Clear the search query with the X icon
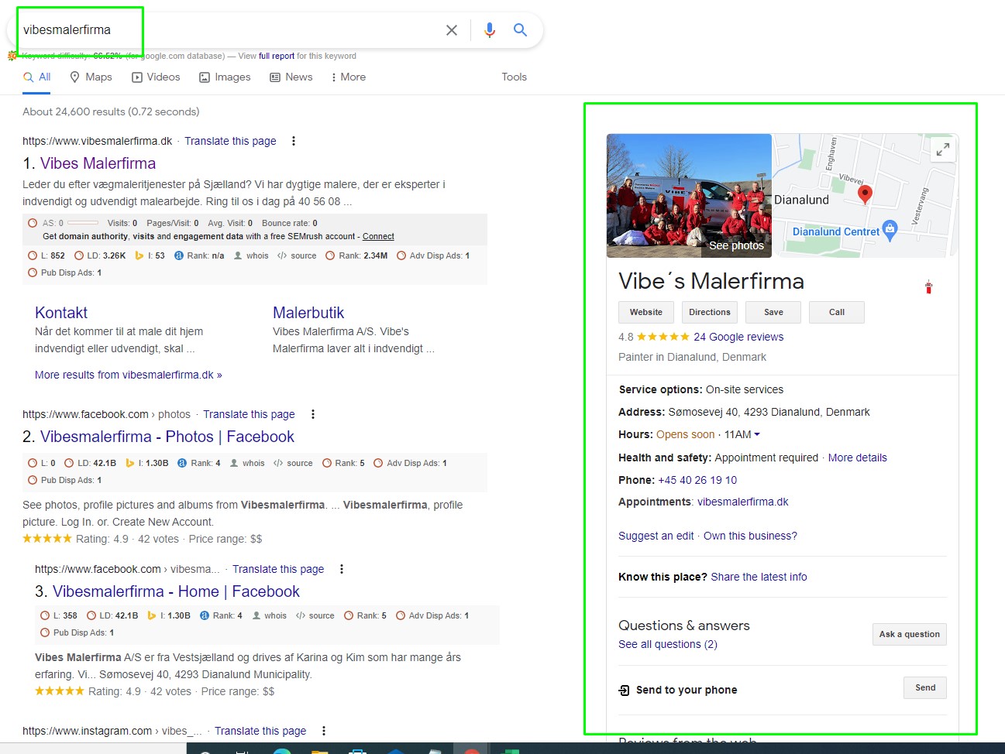The image size is (1005, 754). click(452, 30)
